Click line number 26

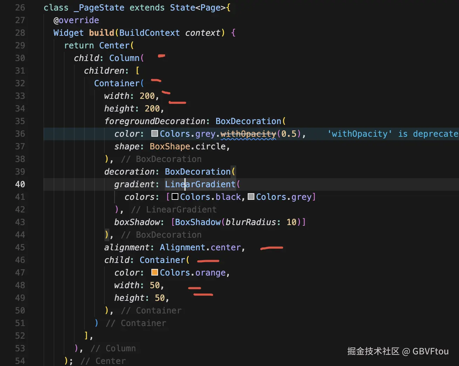20,7
